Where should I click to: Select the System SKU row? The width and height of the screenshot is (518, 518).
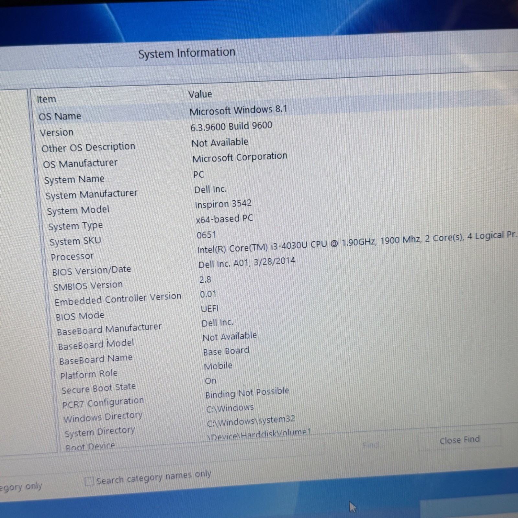[x=75, y=241]
